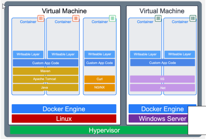Click the dark green icon on the last Windows container
This screenshot has height=139, width=206.
[193, 18]
